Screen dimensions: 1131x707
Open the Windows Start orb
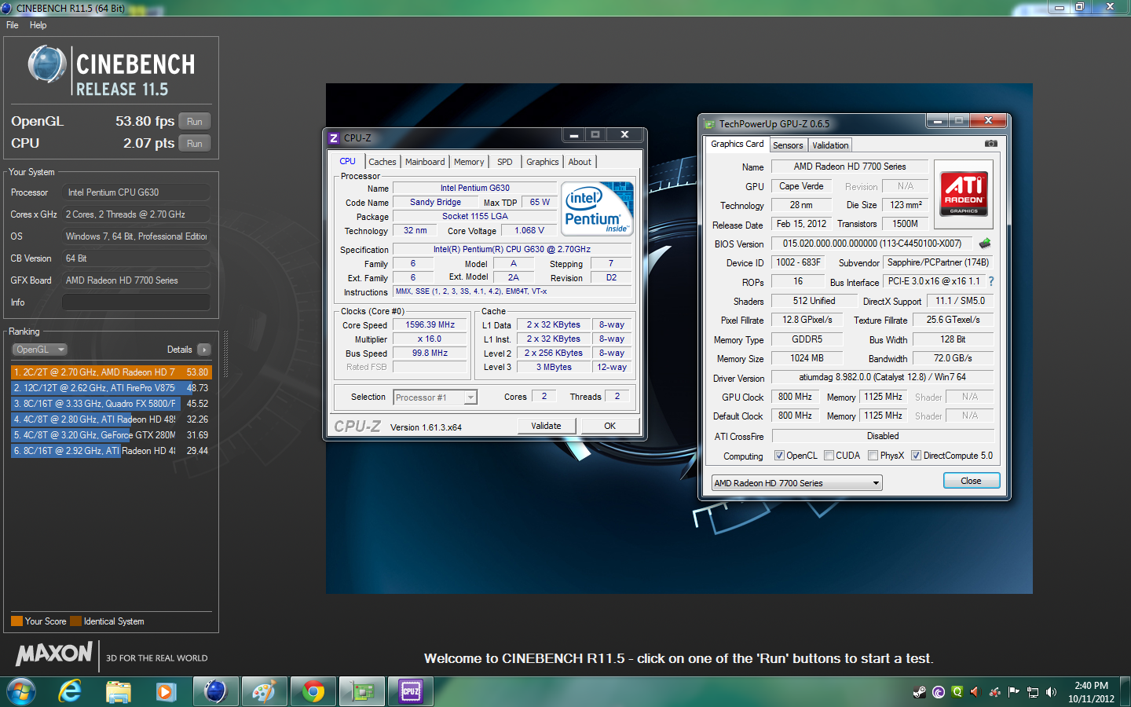coord(21,691)
